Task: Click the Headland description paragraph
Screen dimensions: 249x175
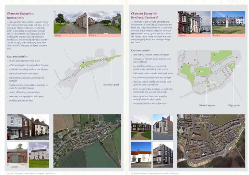Action: (151, 32)
